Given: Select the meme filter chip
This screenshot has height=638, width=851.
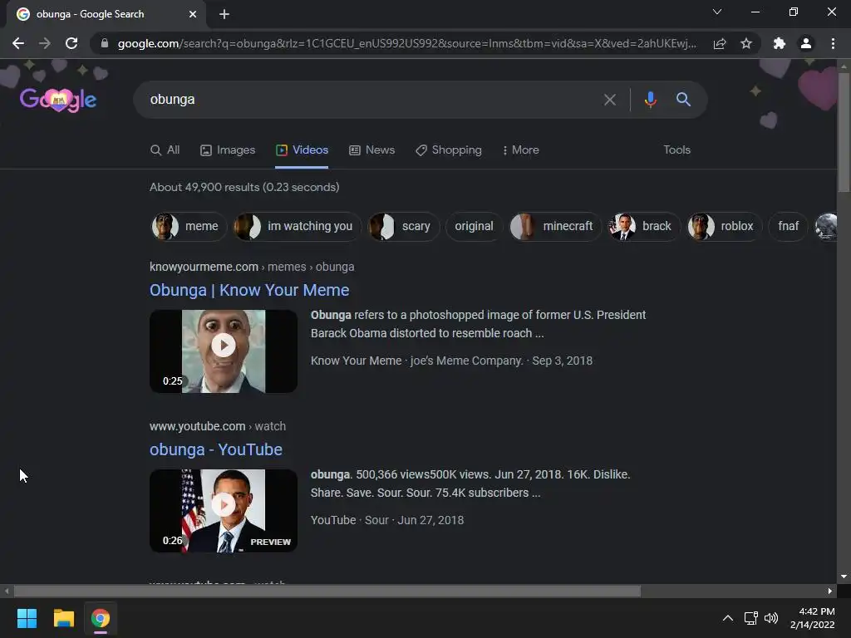Looking at the screenshot, I should click(x=189, y=226).
